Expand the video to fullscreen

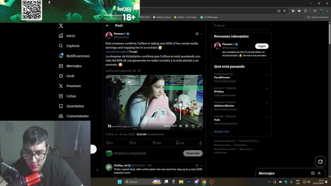coord(199,126)
